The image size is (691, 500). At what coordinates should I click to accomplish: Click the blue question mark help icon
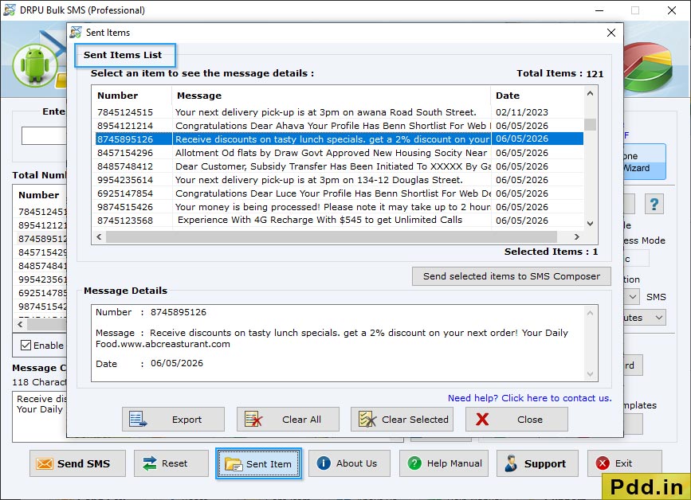654,204
